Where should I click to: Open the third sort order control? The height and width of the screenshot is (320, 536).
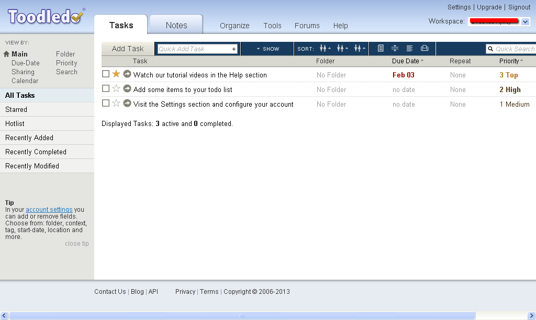pos(360,49)
